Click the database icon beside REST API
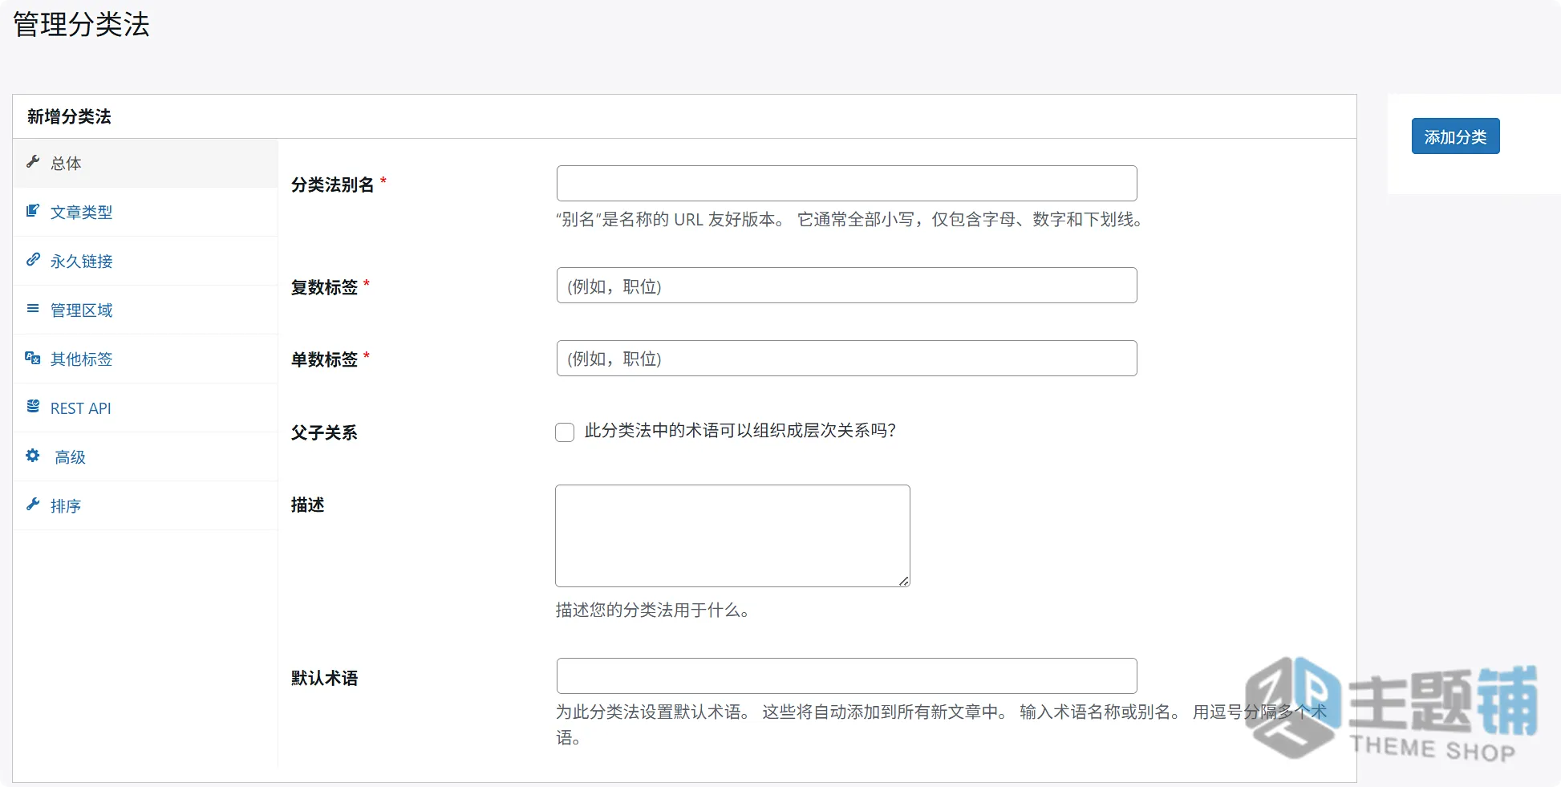Screen dimensions: 1561x787 click(x=33, y=406)
